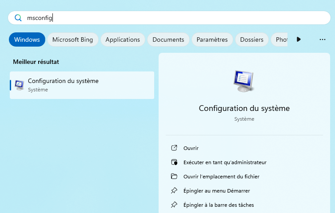The image size is (335, 213).
Task: Click Épingler au menu Démarrer
Action: (x=217, y=191)
